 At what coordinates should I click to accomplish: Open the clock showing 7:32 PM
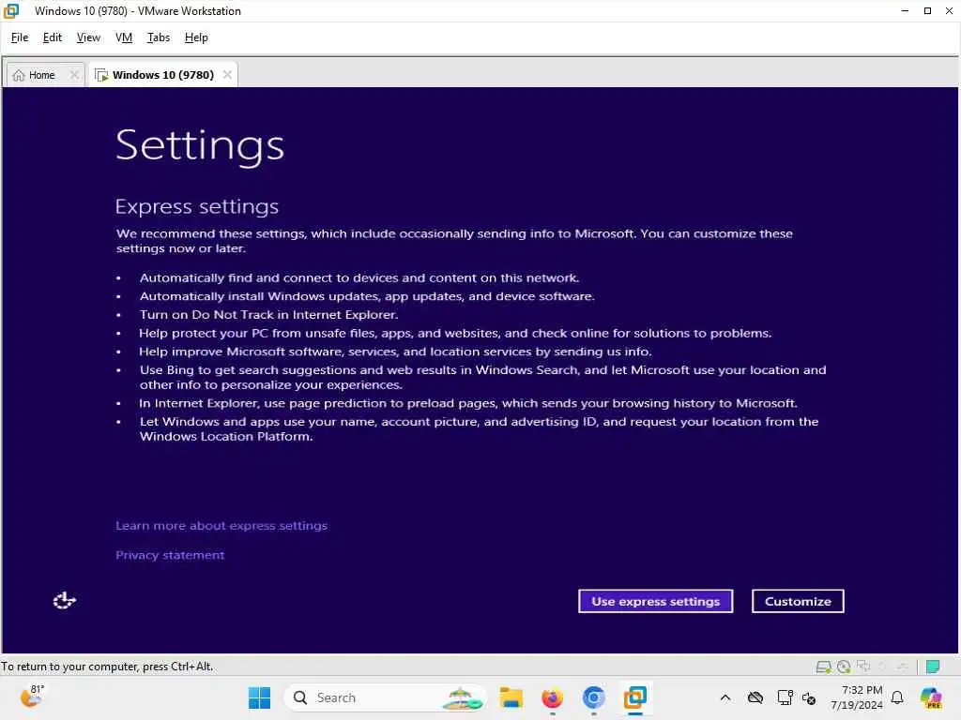856,697
